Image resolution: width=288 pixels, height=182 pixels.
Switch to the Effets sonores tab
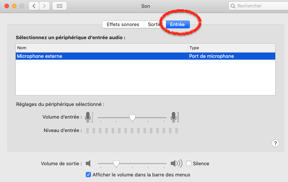click(123, 24)
